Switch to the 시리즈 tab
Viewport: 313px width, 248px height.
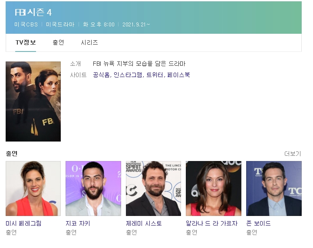pos(89,42)
